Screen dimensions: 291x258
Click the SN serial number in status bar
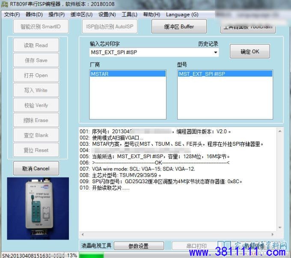33,255
